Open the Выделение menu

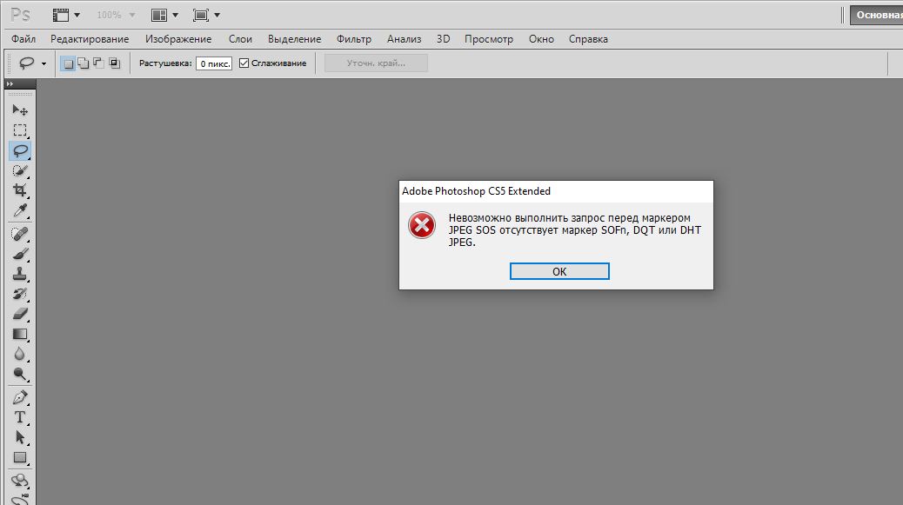(294, 39)
